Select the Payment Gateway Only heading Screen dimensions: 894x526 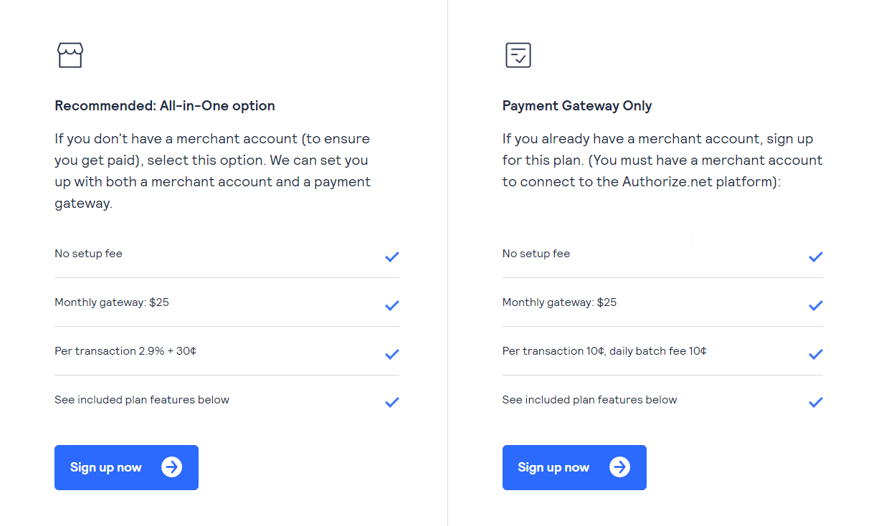576,105
